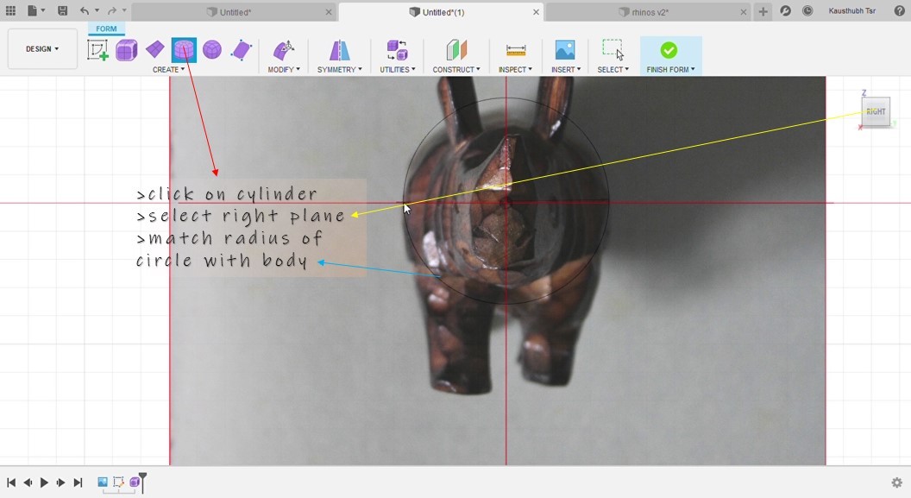Step forward one timeline feature
The image size is (911, 498).
(60, 482)
